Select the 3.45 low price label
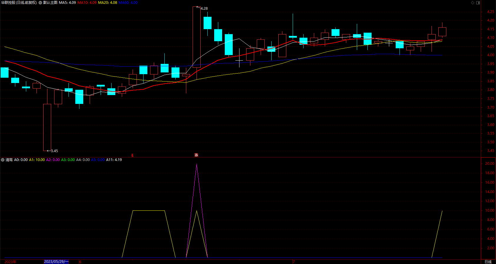 click(x=54, y=151)
